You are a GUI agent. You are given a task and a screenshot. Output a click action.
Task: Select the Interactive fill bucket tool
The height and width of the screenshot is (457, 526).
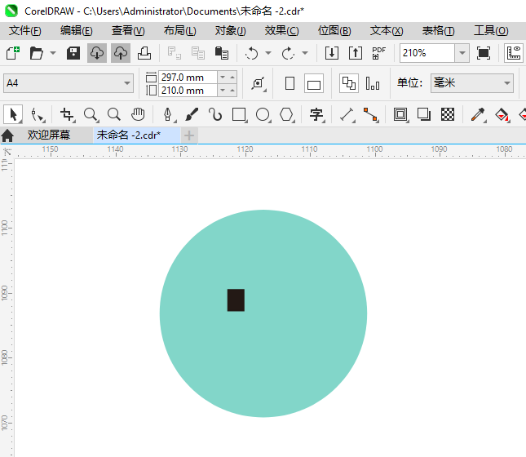502,115
